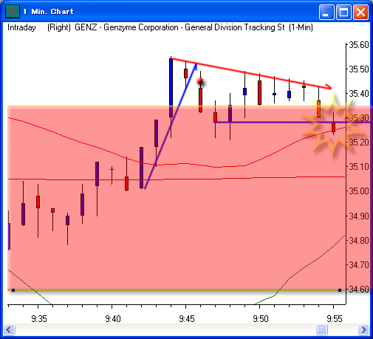Click the 34.90 price axis label

(x=359, y=216)
